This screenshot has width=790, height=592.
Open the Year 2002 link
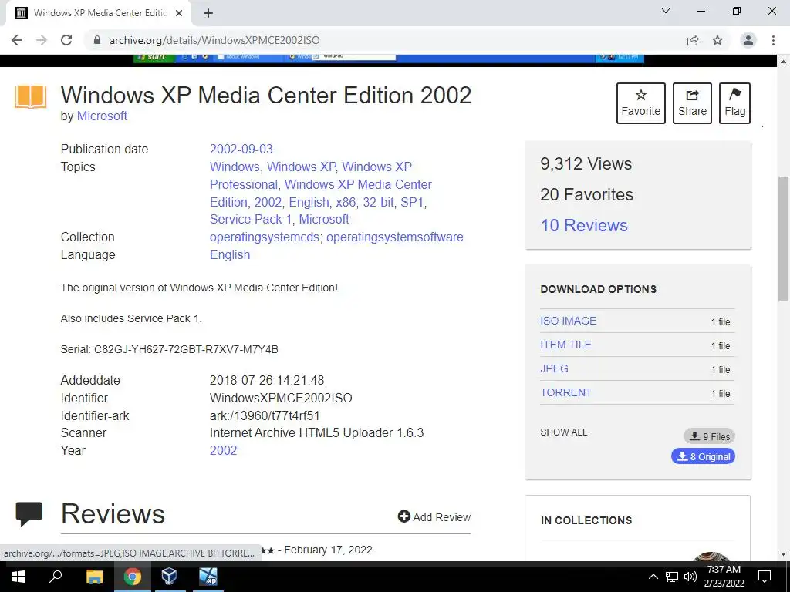(x=223, y=450)
